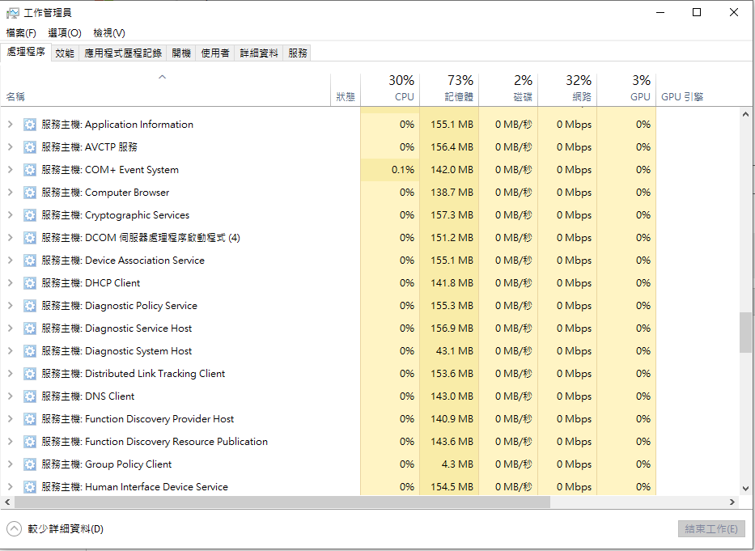Click the gear icon for Group Policy Client

(x=30, y=464)
